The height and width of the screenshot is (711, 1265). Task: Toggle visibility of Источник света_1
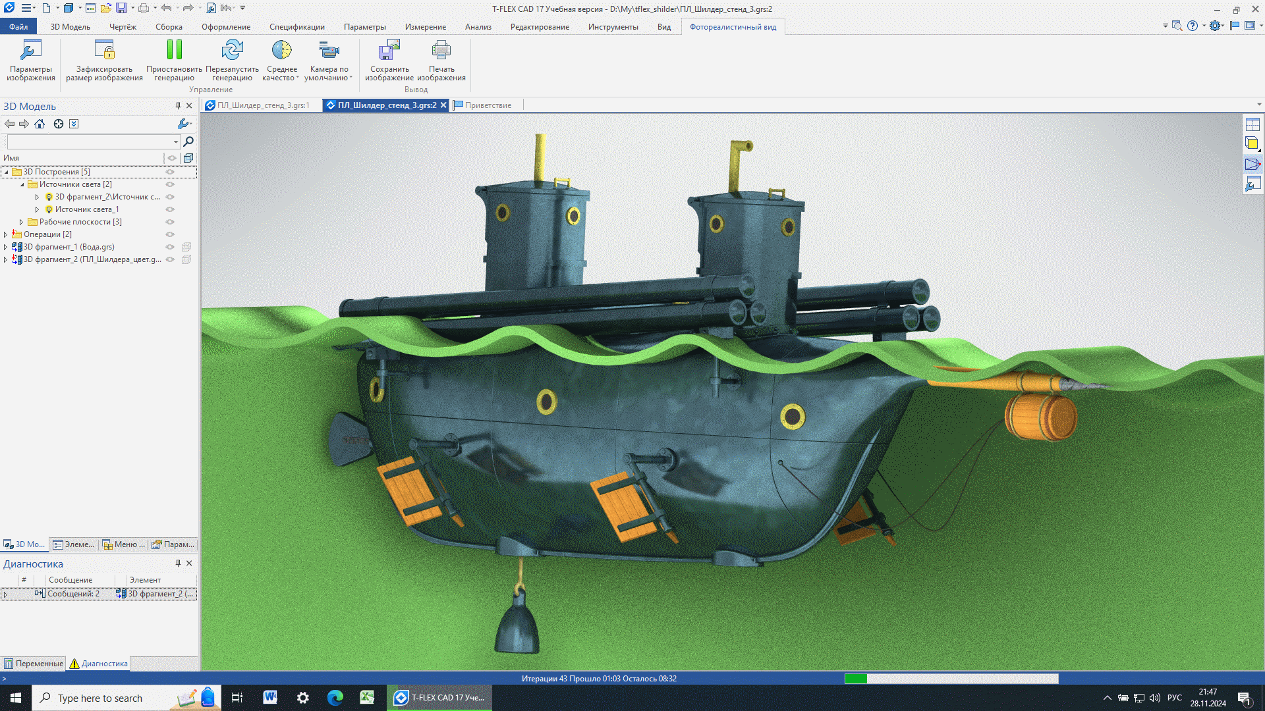pyautogui.click(x=170, y=209)
